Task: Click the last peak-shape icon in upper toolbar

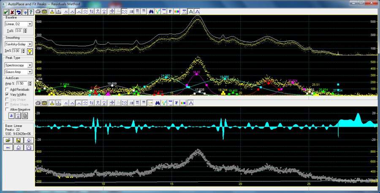Action: click(198, 11)
